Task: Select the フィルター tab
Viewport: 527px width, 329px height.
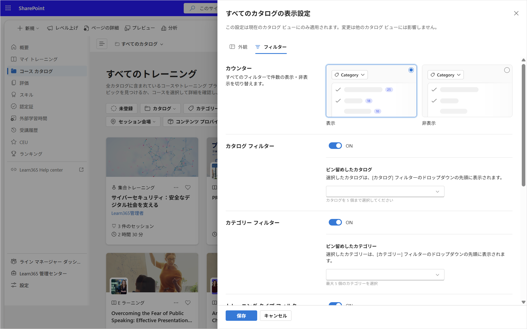Action: pos(271,47)
